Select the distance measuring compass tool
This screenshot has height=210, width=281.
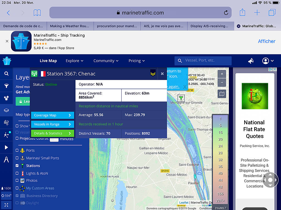pos(6,159)
